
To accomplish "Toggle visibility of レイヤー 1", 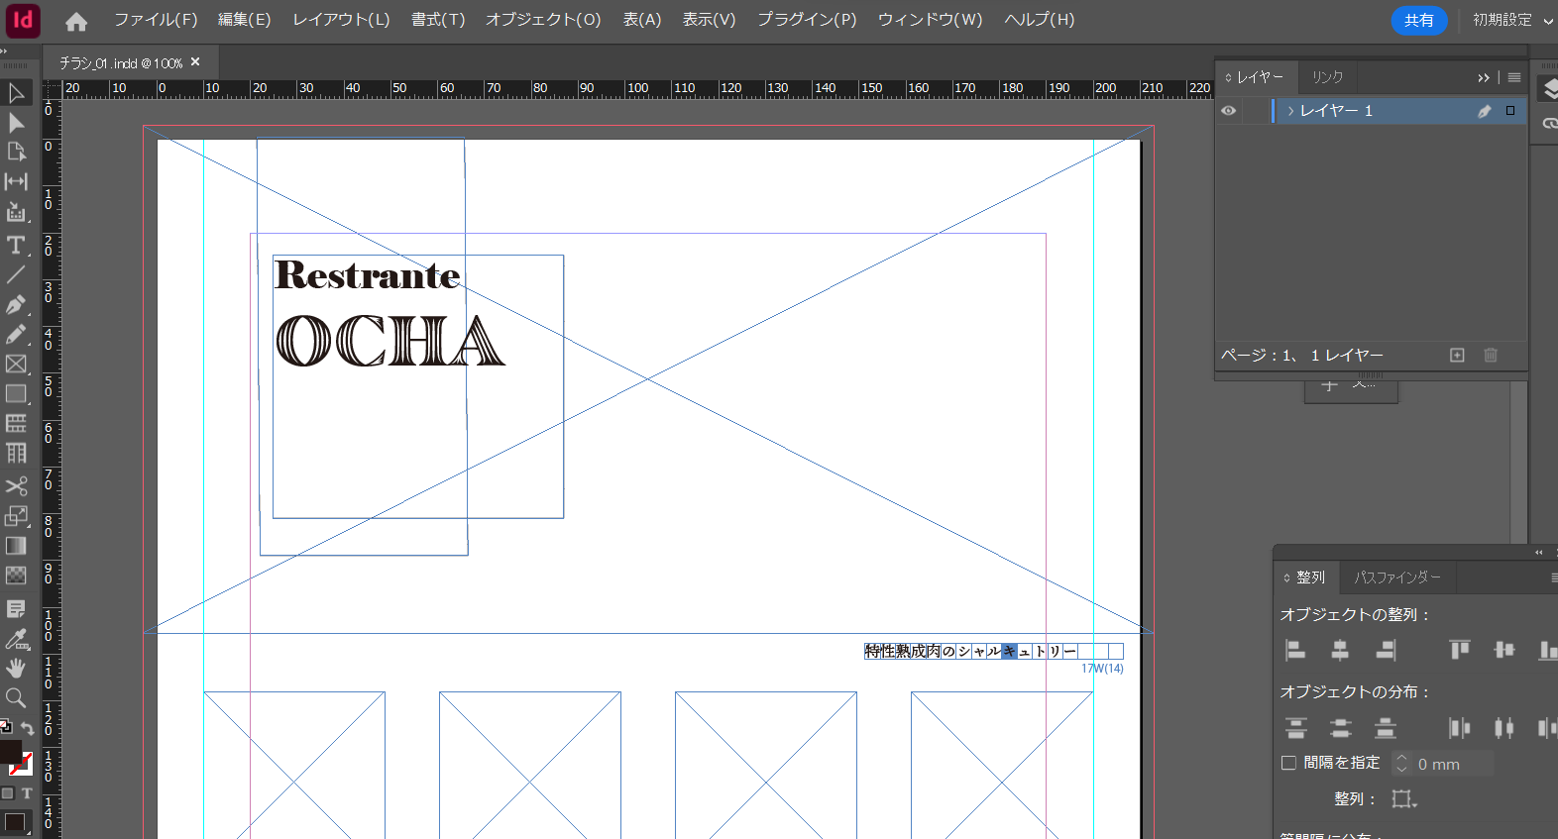I will pos(1229,111).
